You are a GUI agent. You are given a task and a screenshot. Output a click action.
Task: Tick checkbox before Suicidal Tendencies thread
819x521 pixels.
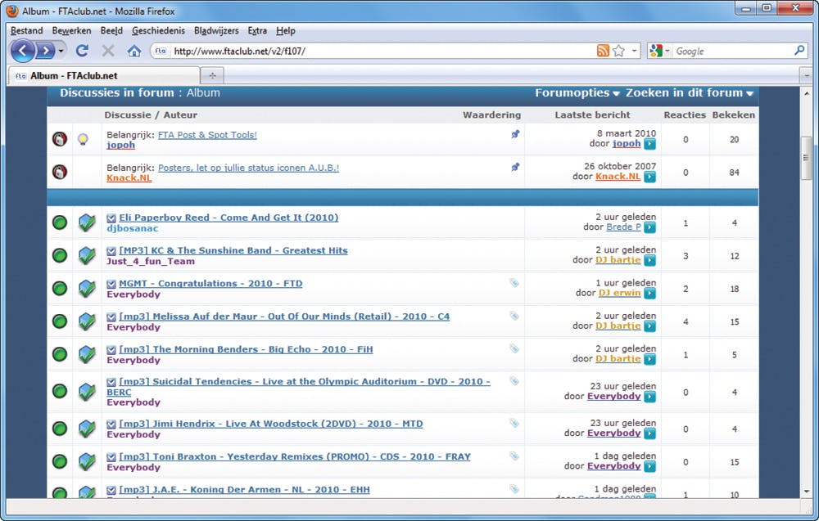[111, 382]
